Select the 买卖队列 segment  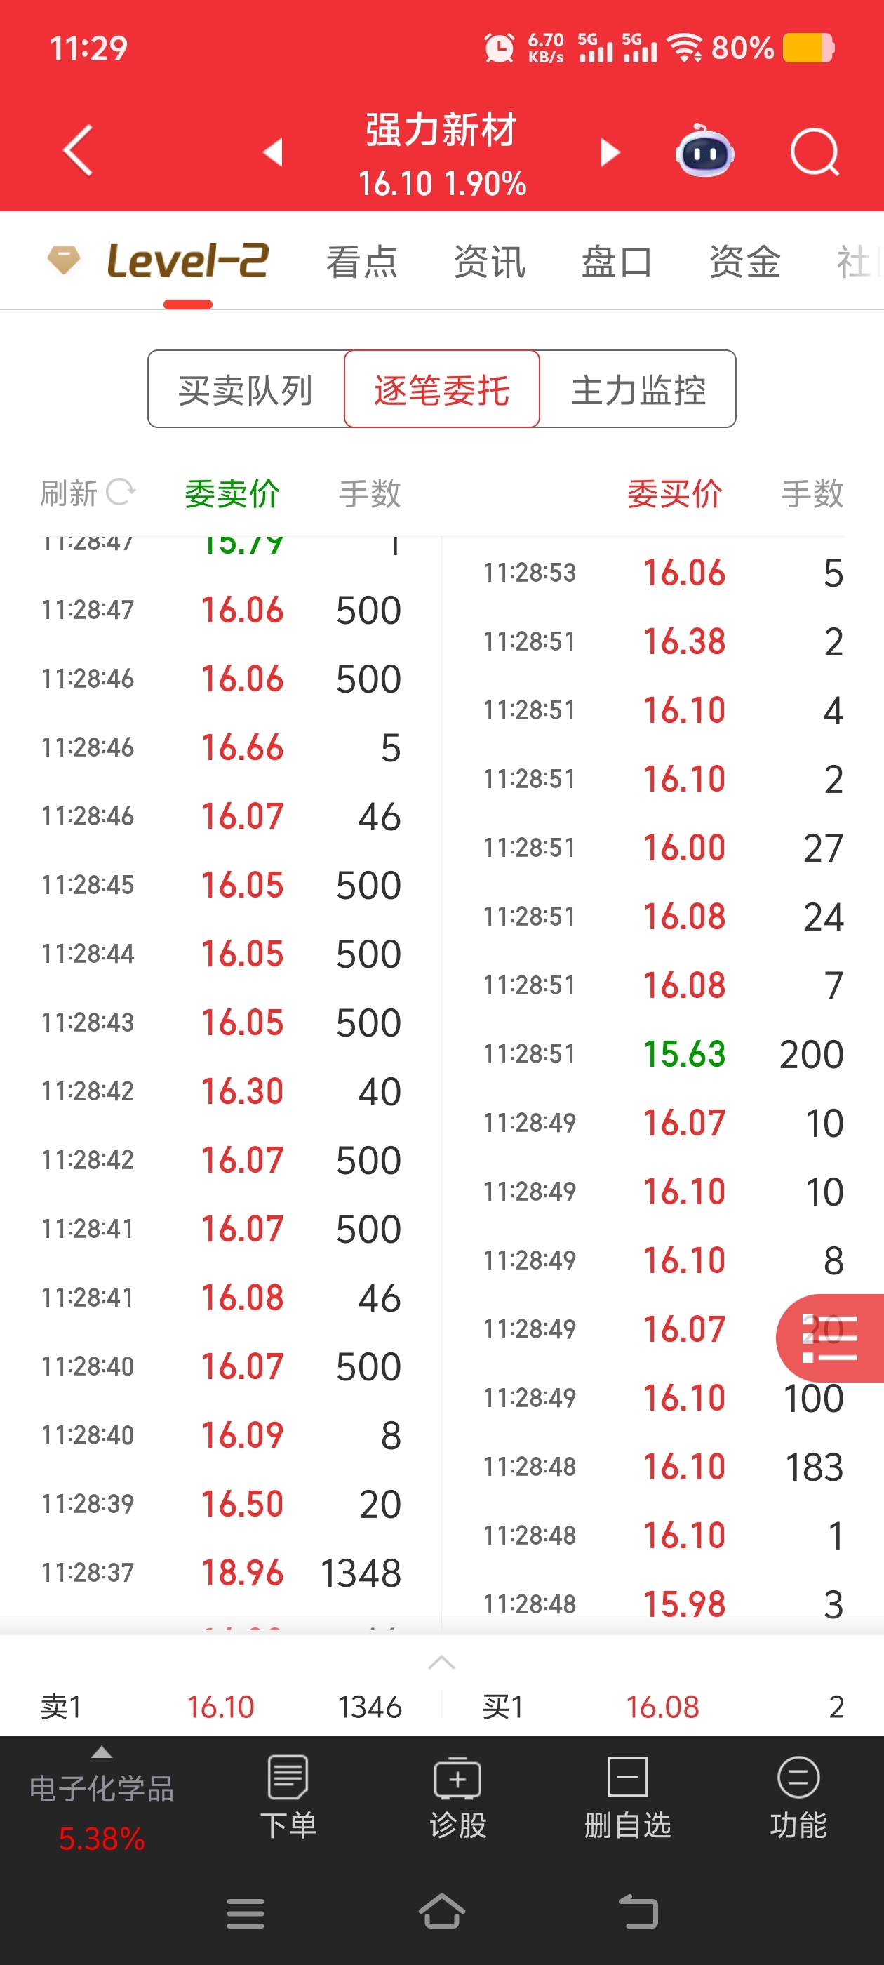click(x=246, y=389)
